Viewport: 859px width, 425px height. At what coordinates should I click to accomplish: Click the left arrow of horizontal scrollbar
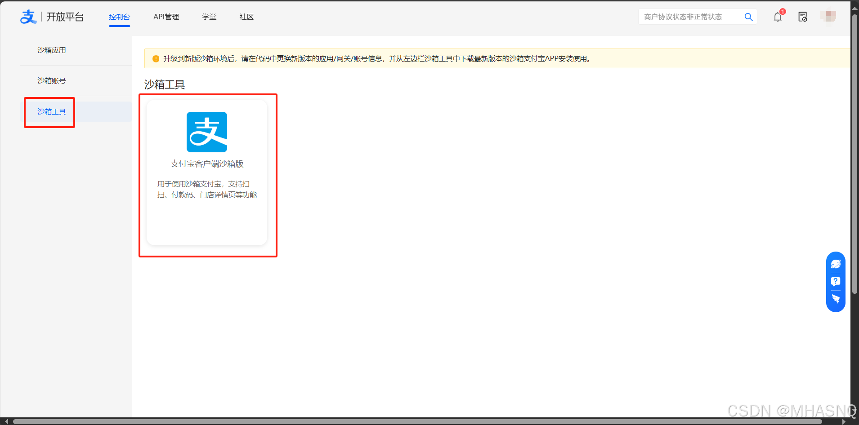(6, 421)
